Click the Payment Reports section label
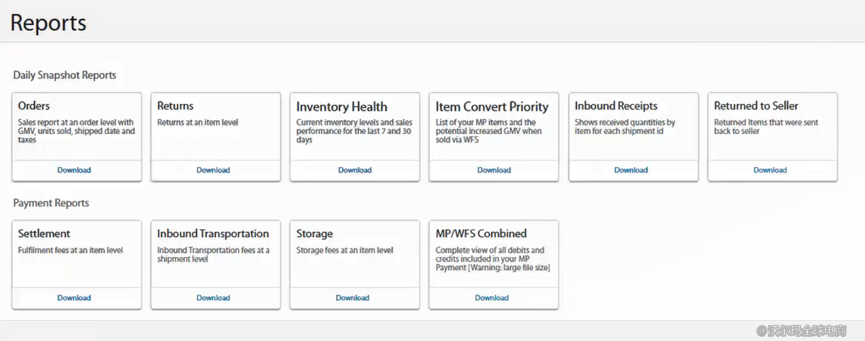The width and height of the screenshot is (865, 341). click(51, 203)
